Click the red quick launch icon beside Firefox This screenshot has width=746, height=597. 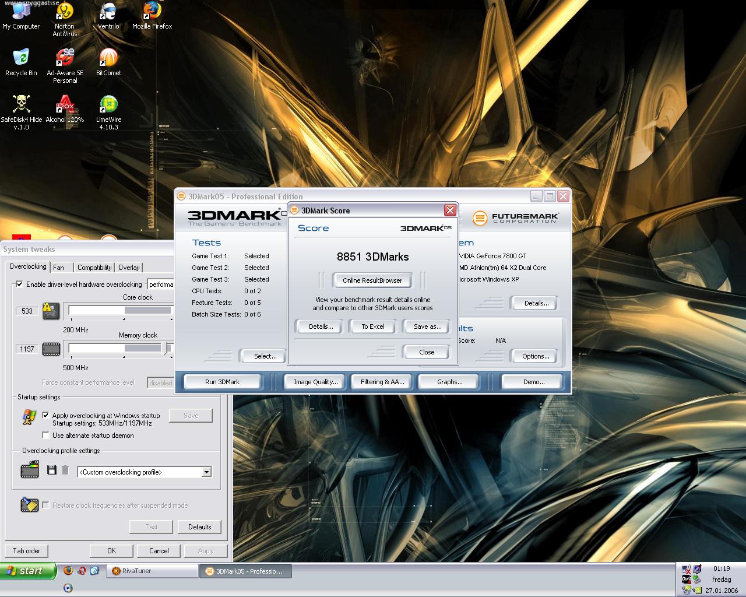(82, 571)
